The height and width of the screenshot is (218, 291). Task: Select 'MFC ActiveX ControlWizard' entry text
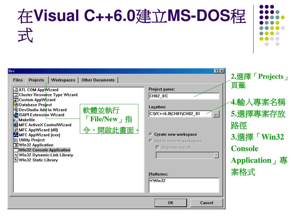[x=45, y=125]
